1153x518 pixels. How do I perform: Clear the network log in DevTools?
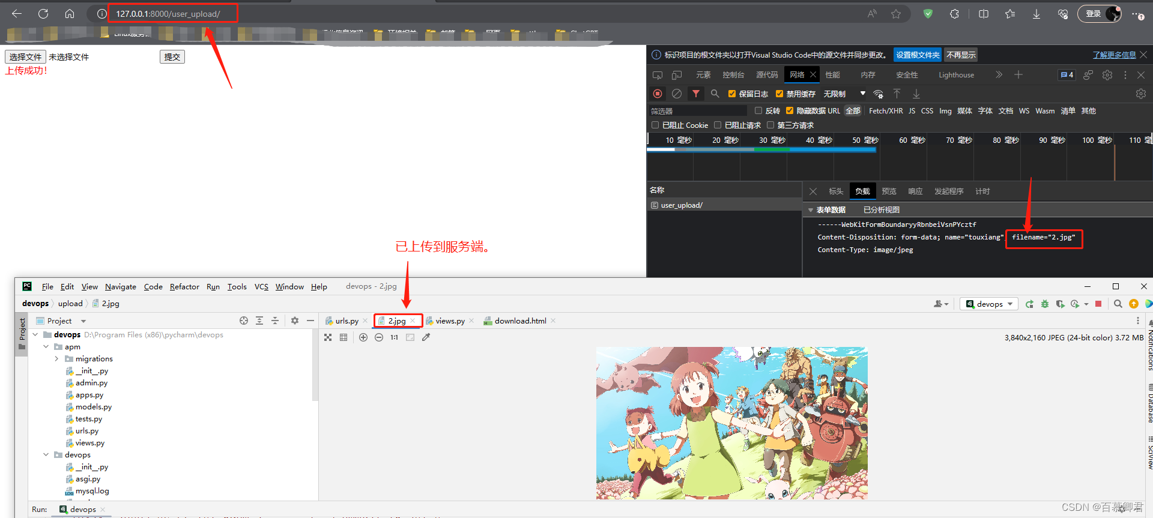(x=677, y=94)
